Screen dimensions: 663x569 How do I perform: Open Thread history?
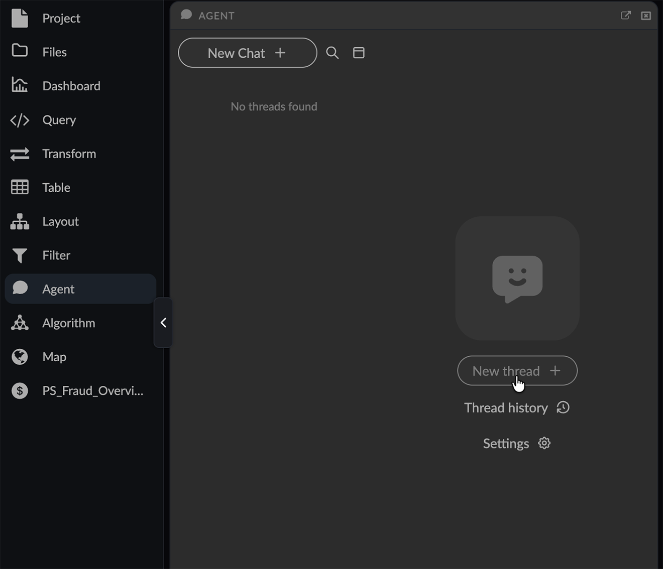coord(517,407)
